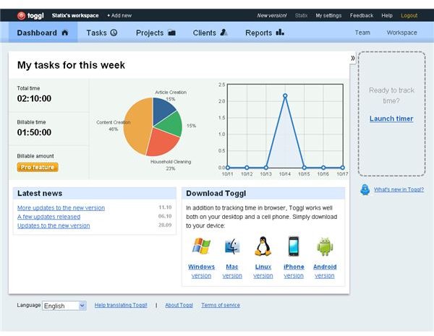Click the Launch timer link
This screenshot has width=434, height=336.
point(391,119)
